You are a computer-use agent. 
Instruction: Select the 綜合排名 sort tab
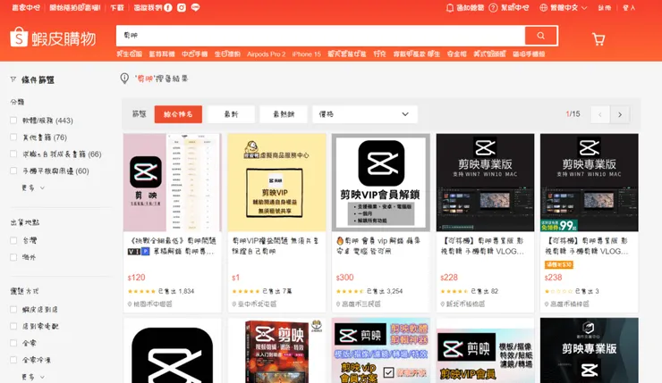[x=178, y=114]
